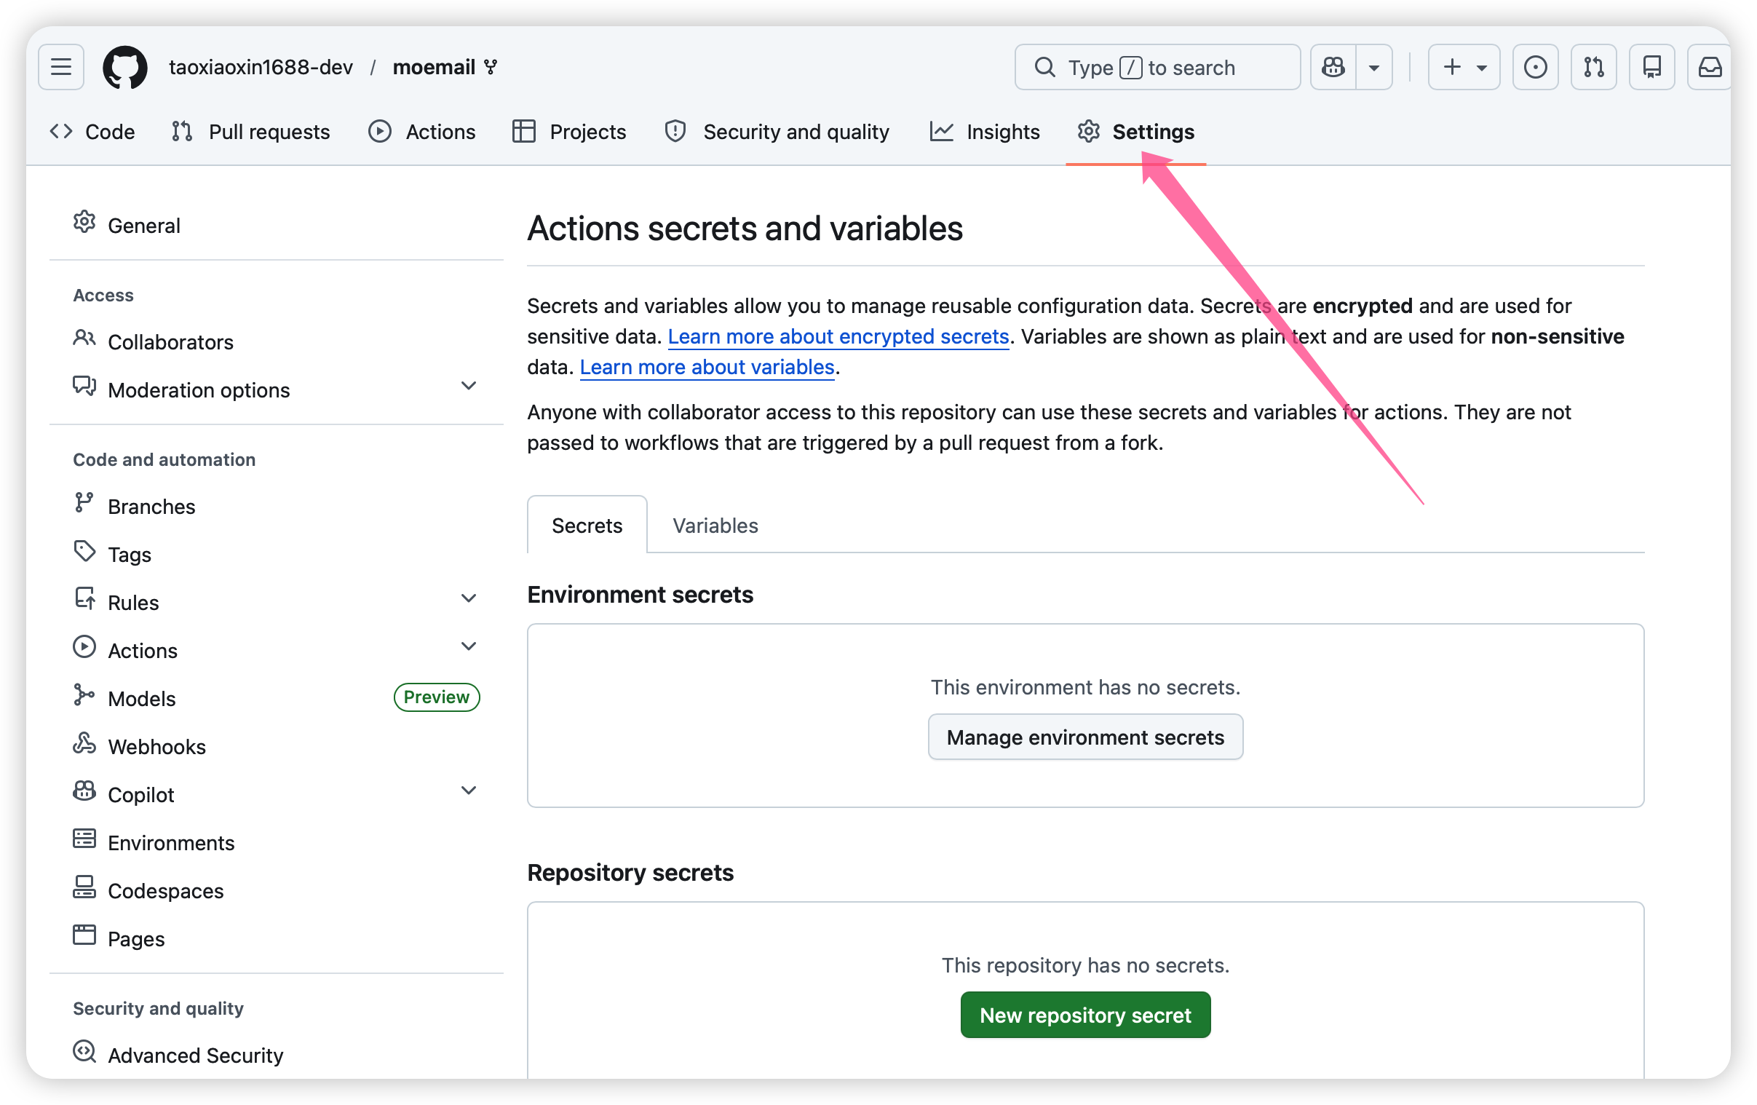The image size is (1757, 1105).
Task: Open Learn more about encrypted secrets link
Action: [x=838, y=336]
